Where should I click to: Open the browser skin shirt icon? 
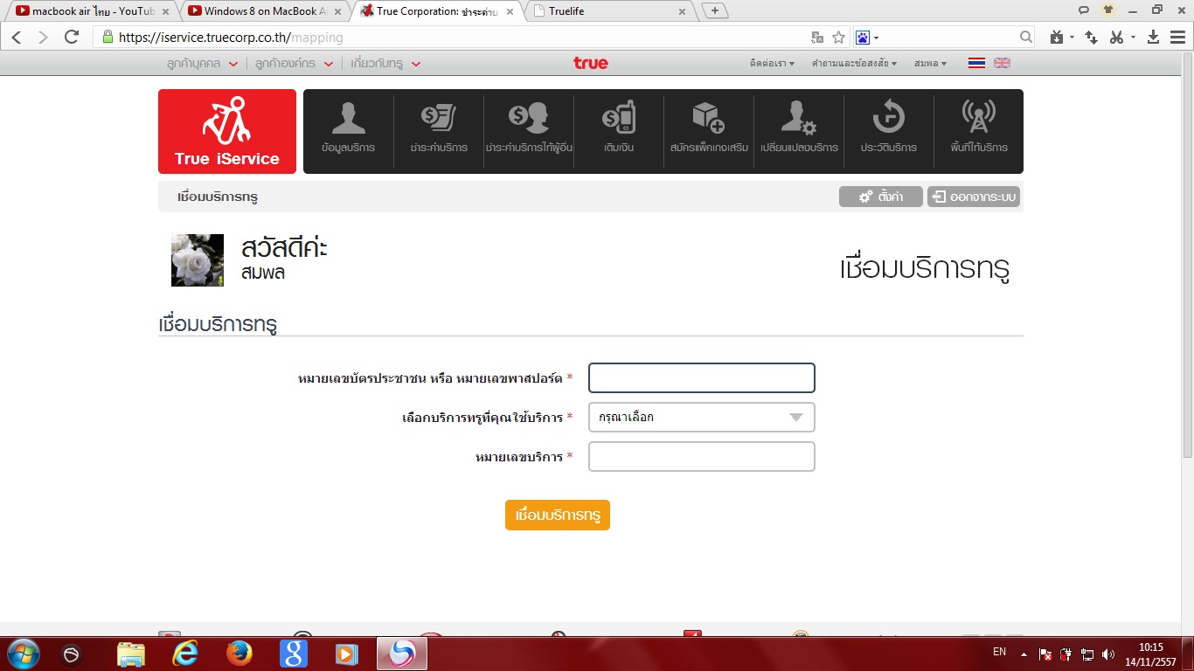[x=1108, y=10]
